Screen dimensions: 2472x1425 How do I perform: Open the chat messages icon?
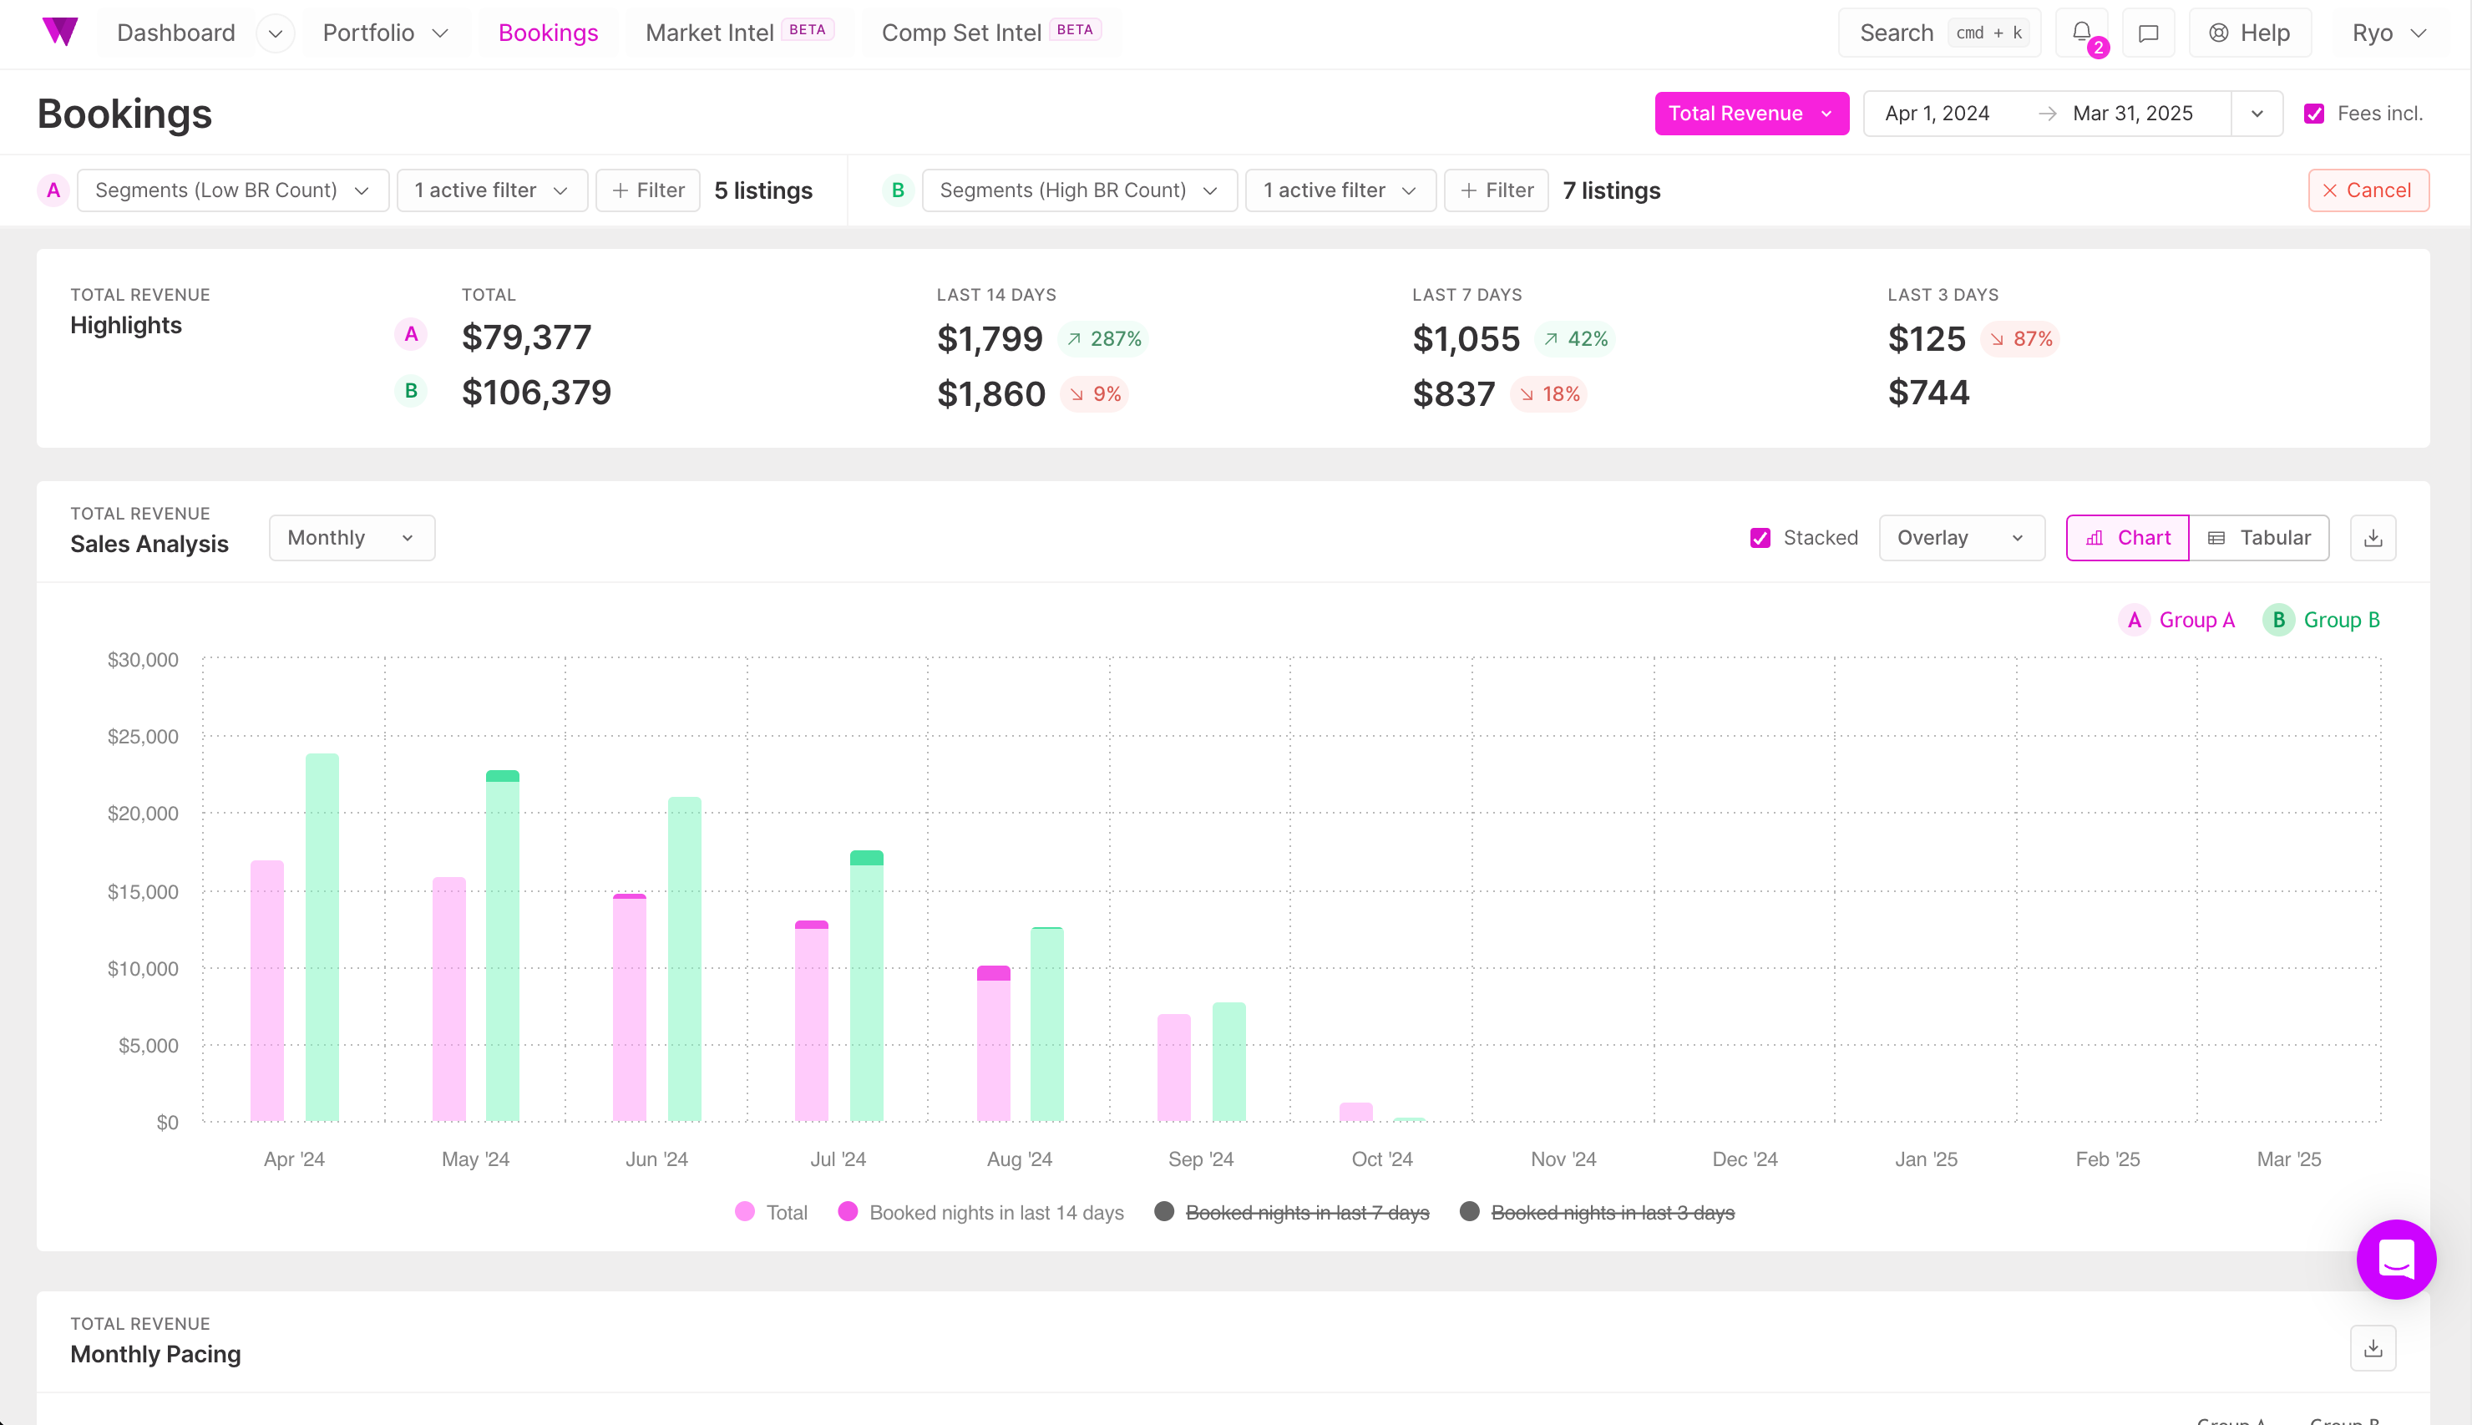(x=2148, y=33)
